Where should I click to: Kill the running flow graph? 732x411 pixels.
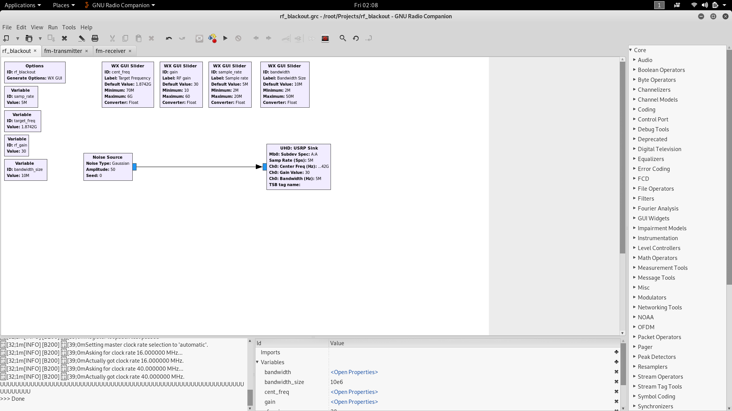pyautogui.click(x=238, y=38)
